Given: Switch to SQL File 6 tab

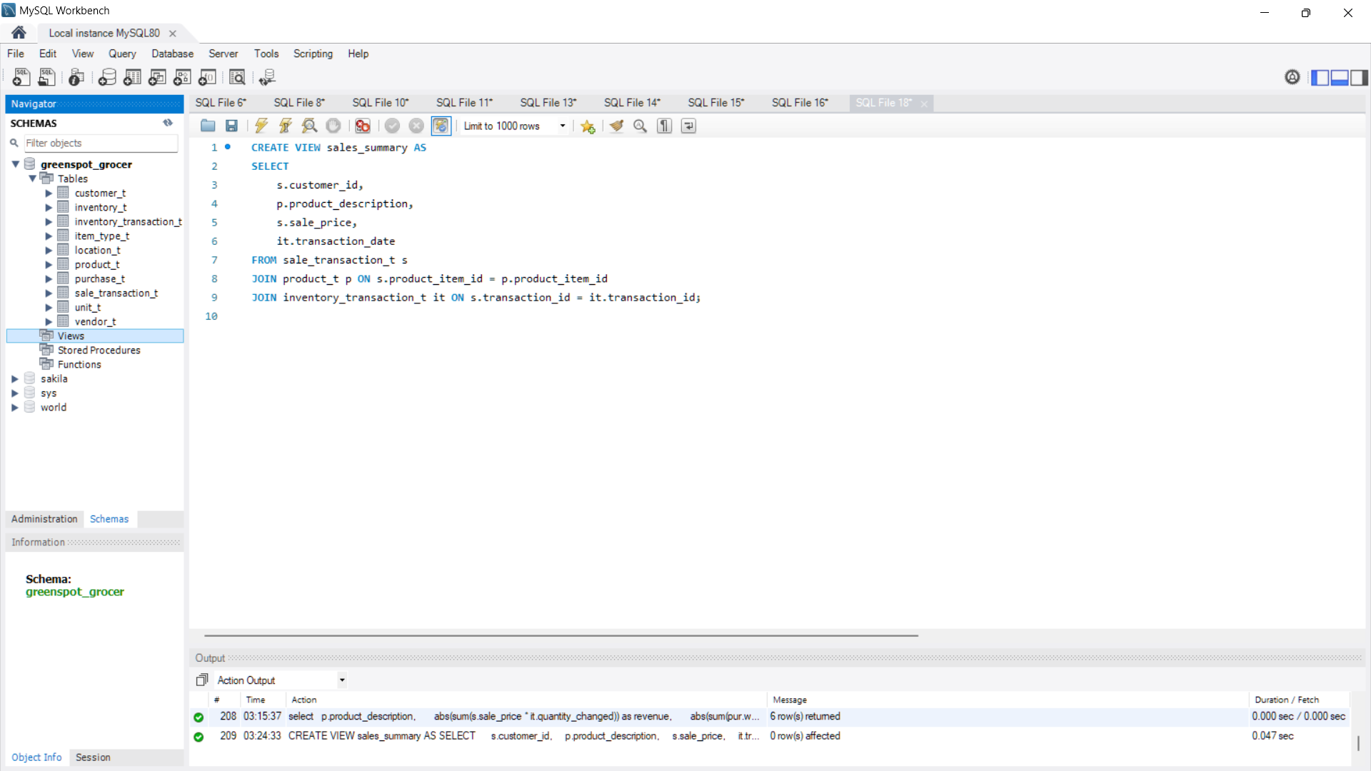Looking at the screenshot, I should tap(221, 103).
